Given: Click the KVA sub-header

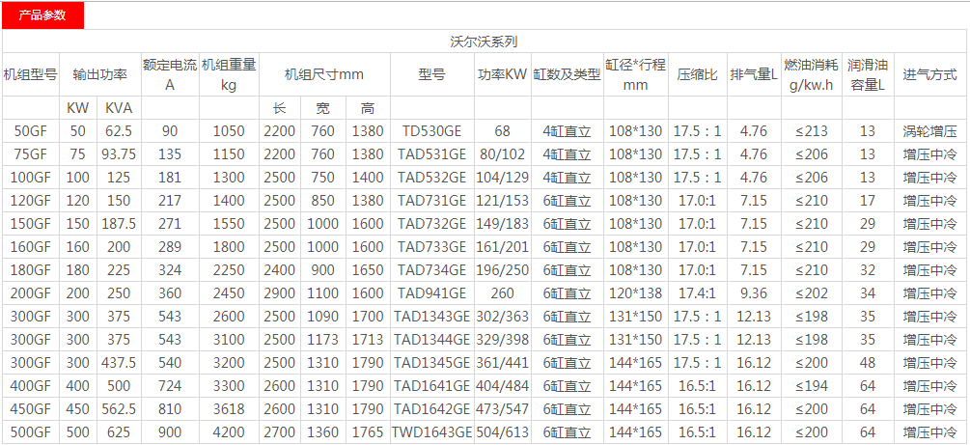Looking at the screenshot, I should click(x=118, y=109).
